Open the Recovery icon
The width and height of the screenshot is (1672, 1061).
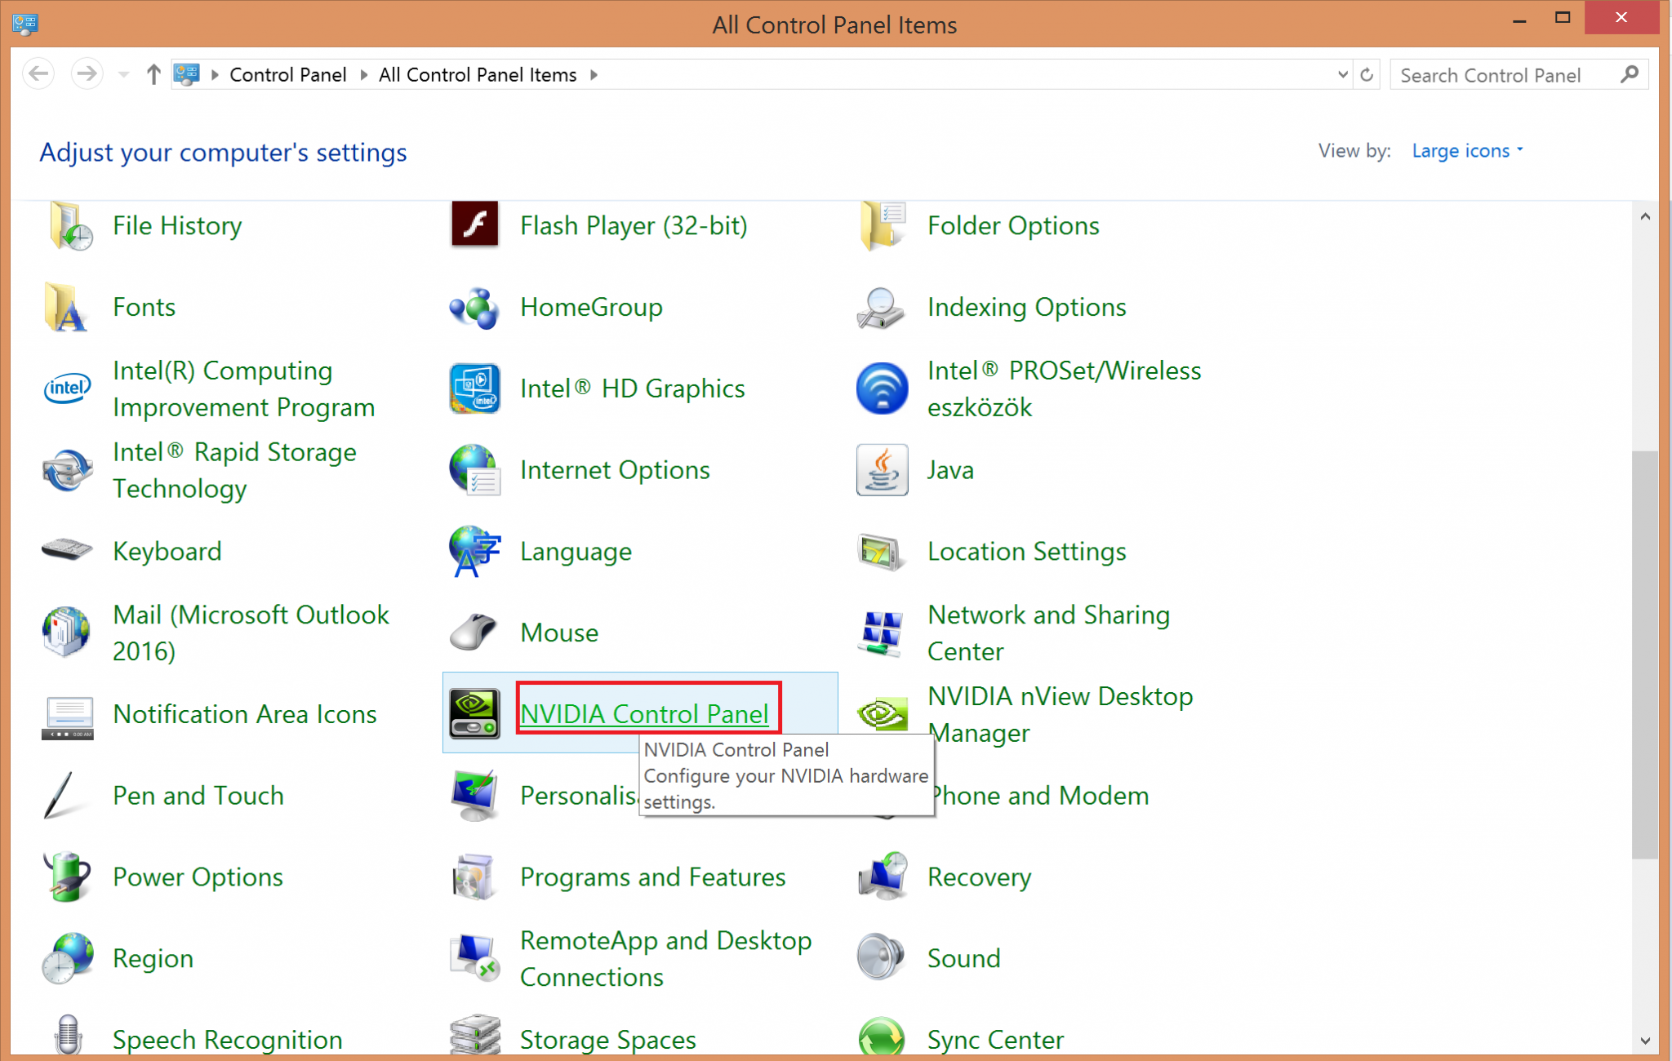tap(883, 877)
